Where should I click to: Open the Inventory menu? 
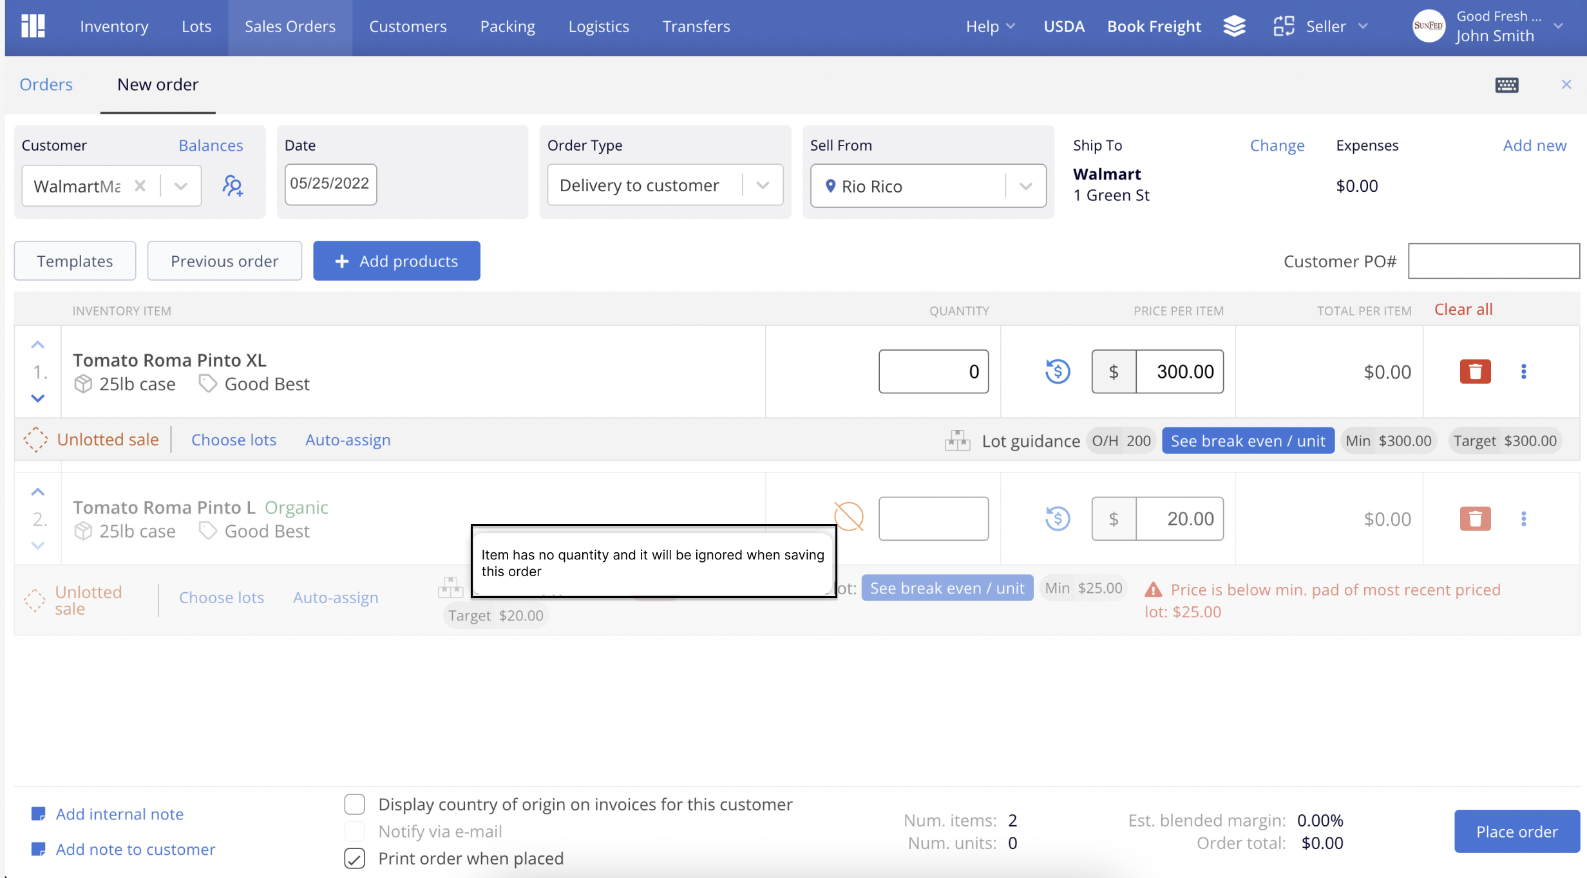(x=114, y=26)
